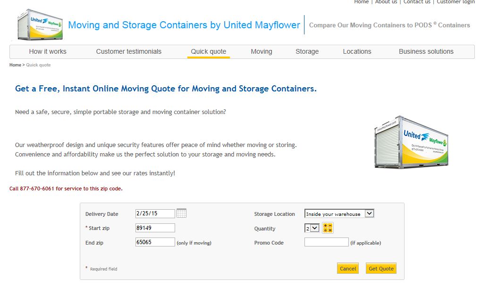Screen dimensions: 481x287
Task: Click the Convenience and affordability make us sentence
Action: [x=145, y=155]
